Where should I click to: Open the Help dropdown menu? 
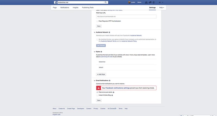162,8
